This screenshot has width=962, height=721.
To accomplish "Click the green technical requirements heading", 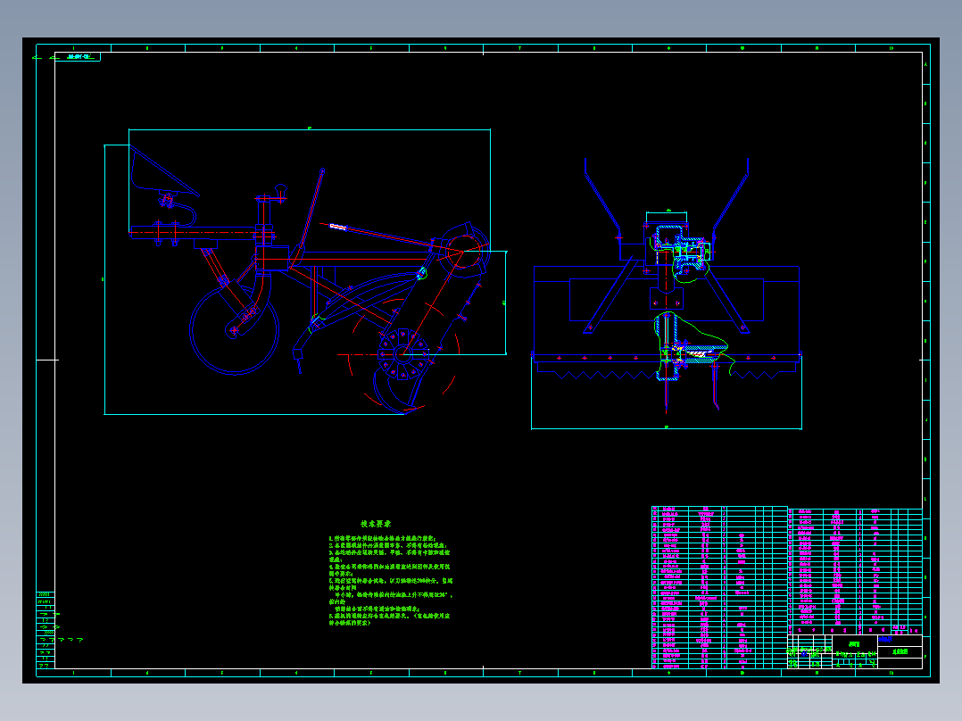I will [x=376, y=524].
